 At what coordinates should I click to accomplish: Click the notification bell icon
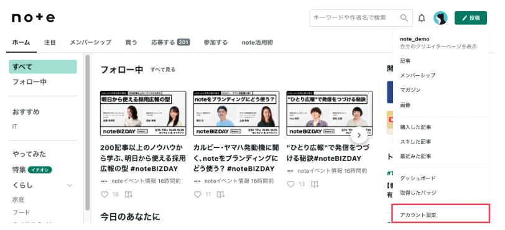pos(421,18)
